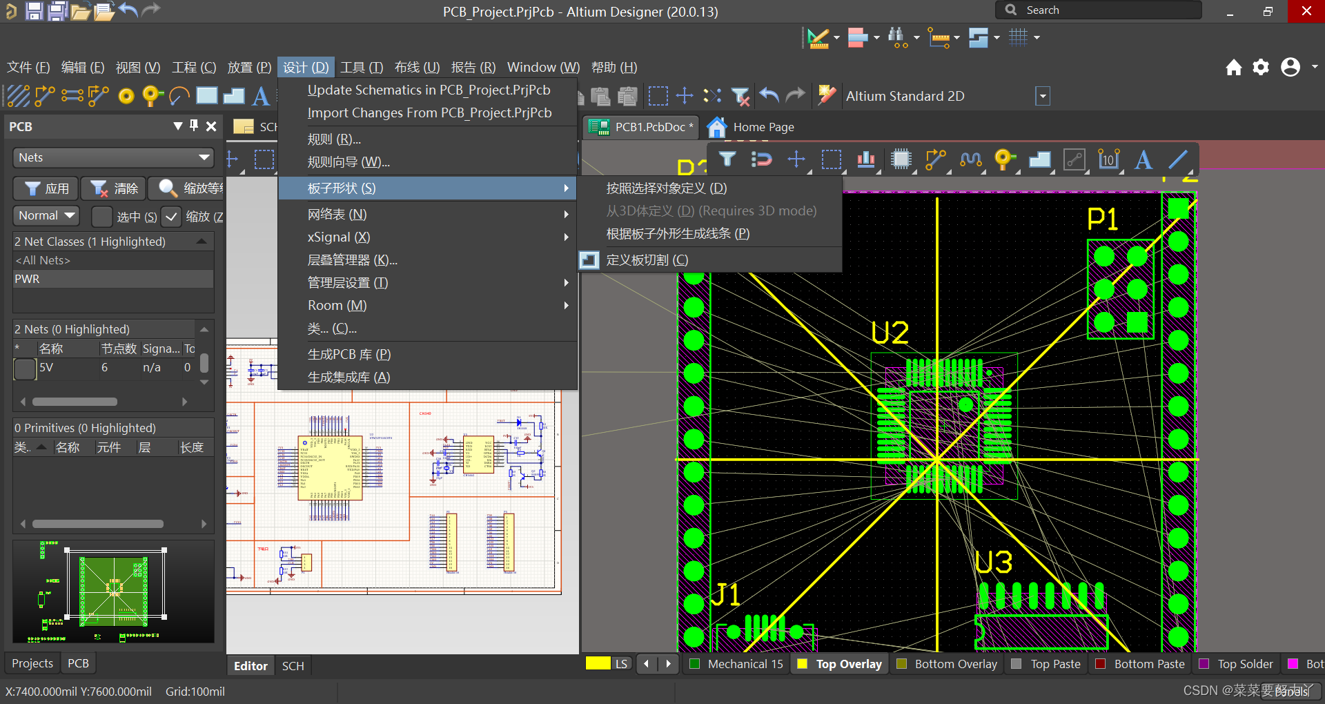Click the 缩放等级 zoom level button
Viewport: 1325px width, 704px height.
tap(186, 188)
